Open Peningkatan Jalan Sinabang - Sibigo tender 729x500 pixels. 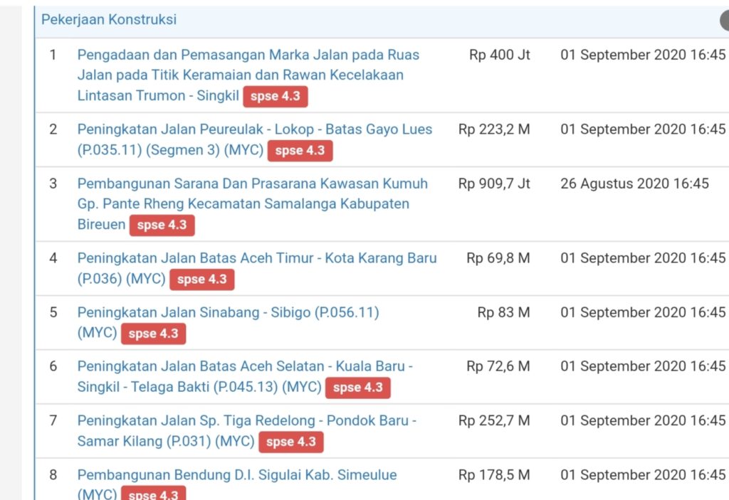[228, 312]
